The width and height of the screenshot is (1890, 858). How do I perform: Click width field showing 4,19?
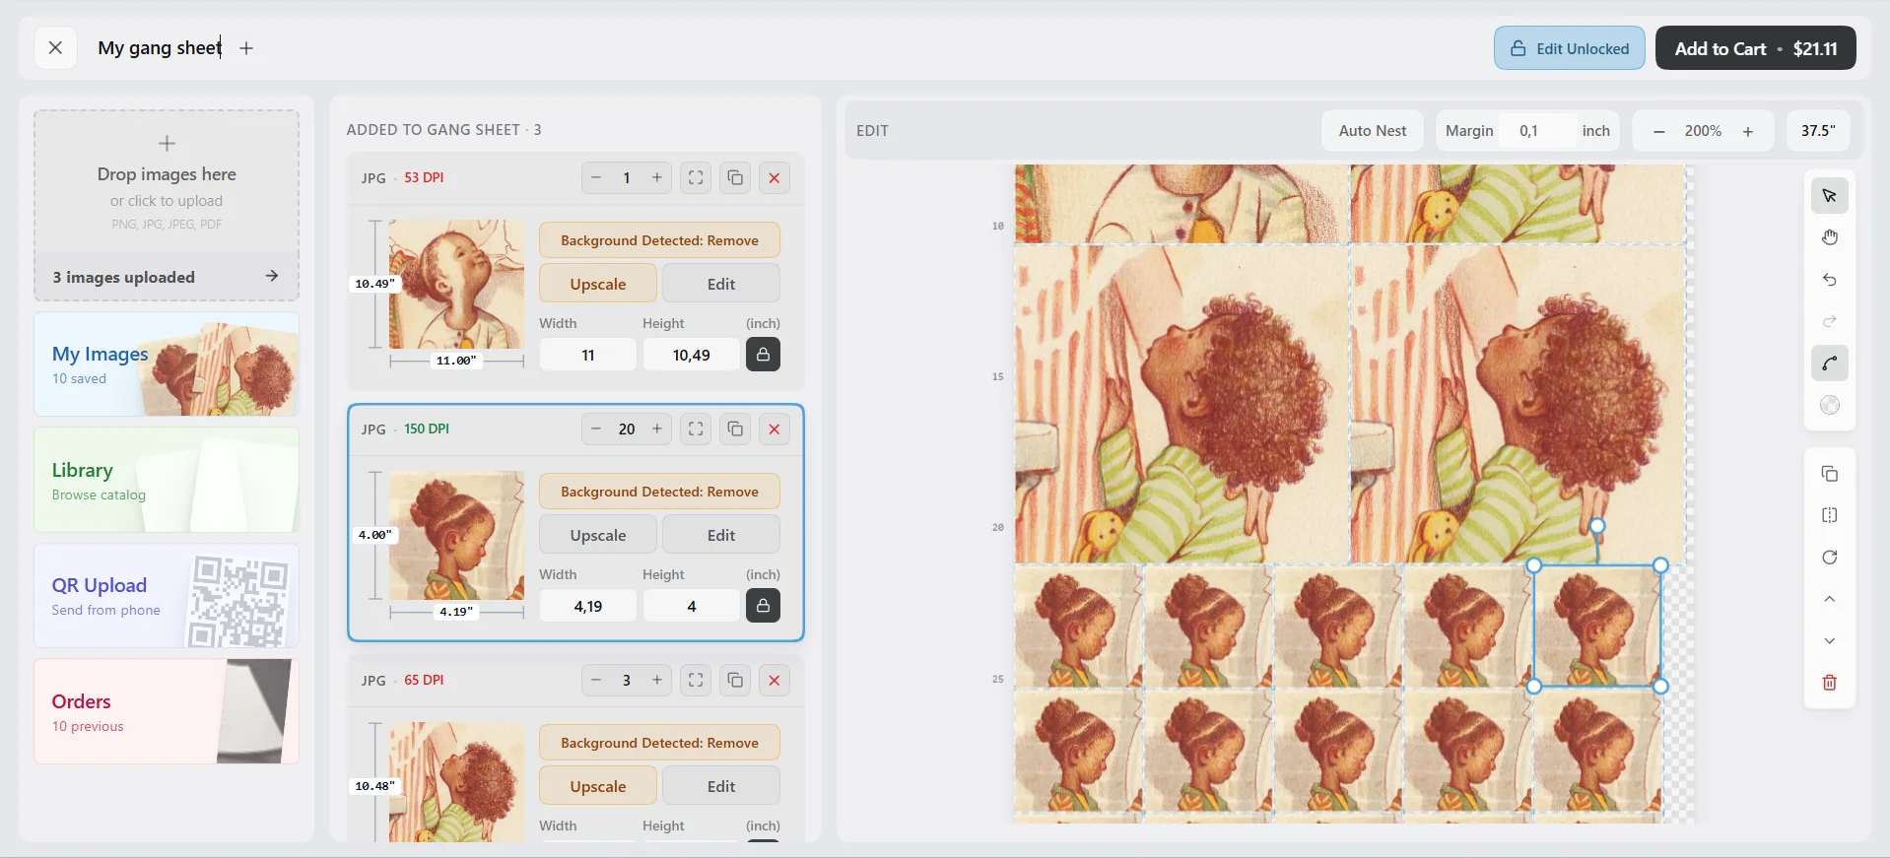pyautogui.click(x=588, y=606)
